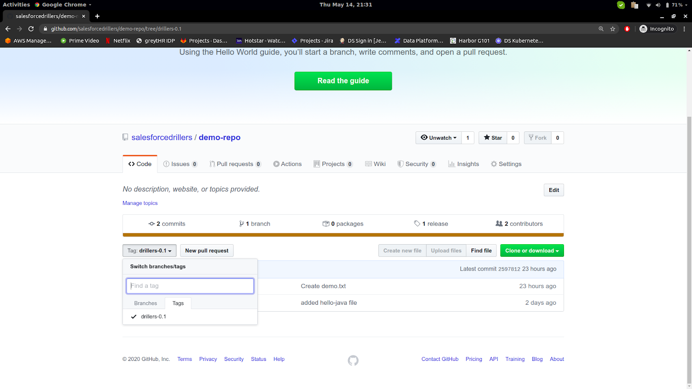Click the green Read the guide button
This screenshot has width=692, height=389.
pos(343,81)
